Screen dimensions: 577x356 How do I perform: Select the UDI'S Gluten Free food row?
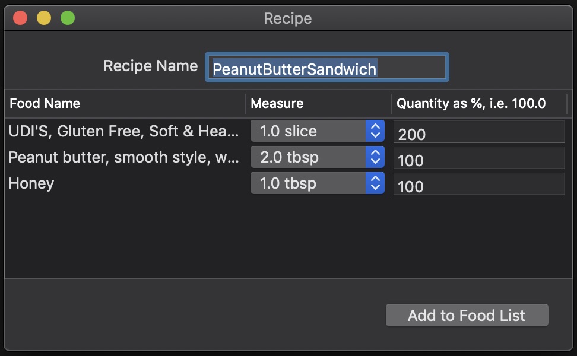click(x=123, y=131)
